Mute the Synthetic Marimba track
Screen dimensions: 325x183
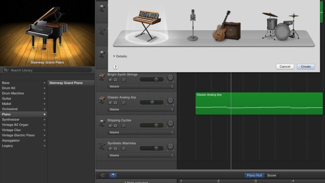click(110, 148)
